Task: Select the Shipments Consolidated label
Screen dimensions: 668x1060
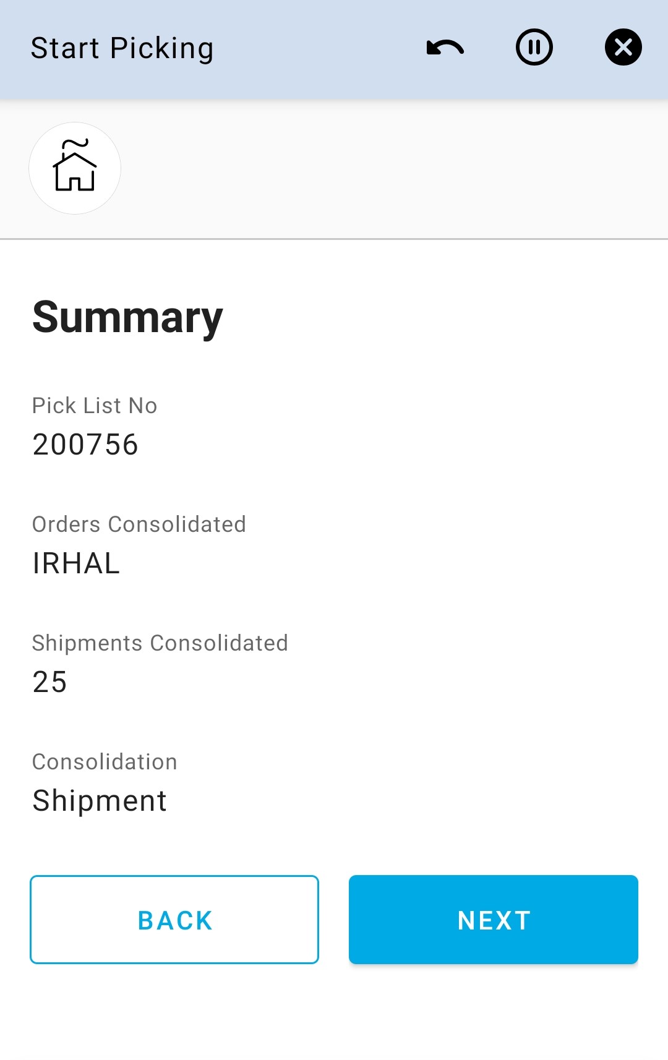Action: pos(160,643)
